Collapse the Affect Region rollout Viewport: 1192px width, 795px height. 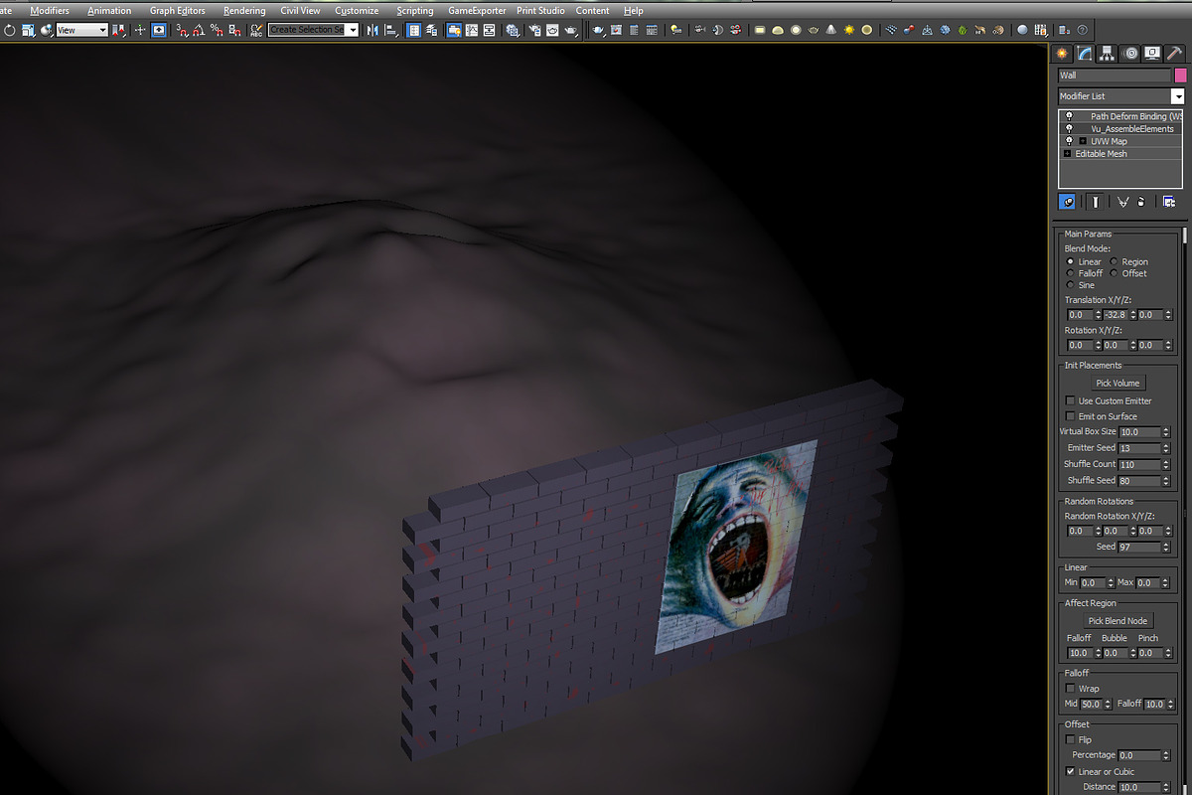[x=1090, y=603]
